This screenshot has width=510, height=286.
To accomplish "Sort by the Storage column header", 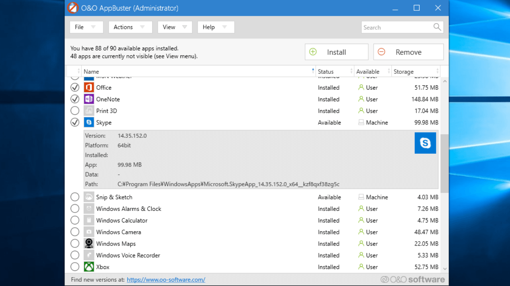I will (416, 71).
